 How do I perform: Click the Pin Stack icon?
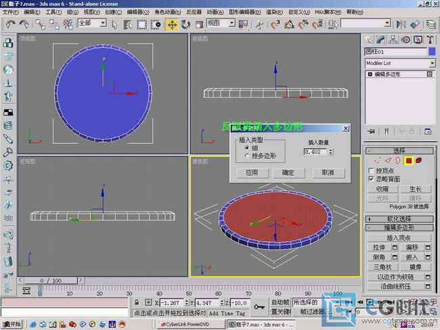click(371, 131)
